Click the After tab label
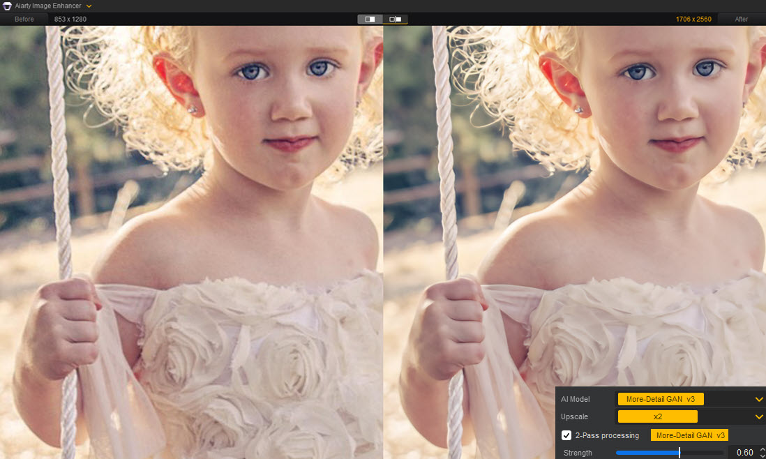Image resolution: width=766 pixels, height=459 pixels. tap(741, 19)
